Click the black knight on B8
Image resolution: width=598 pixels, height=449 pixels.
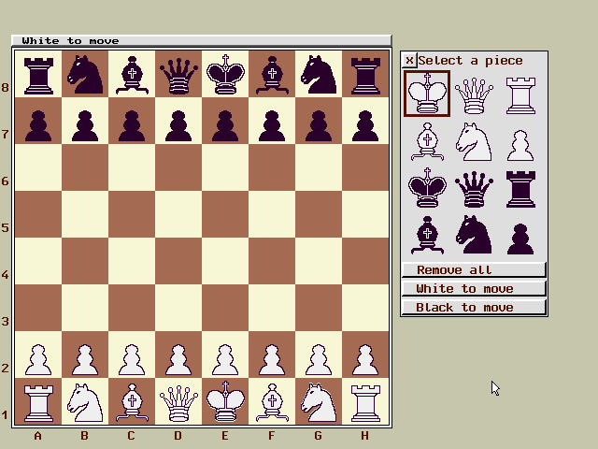coord(85,74)
